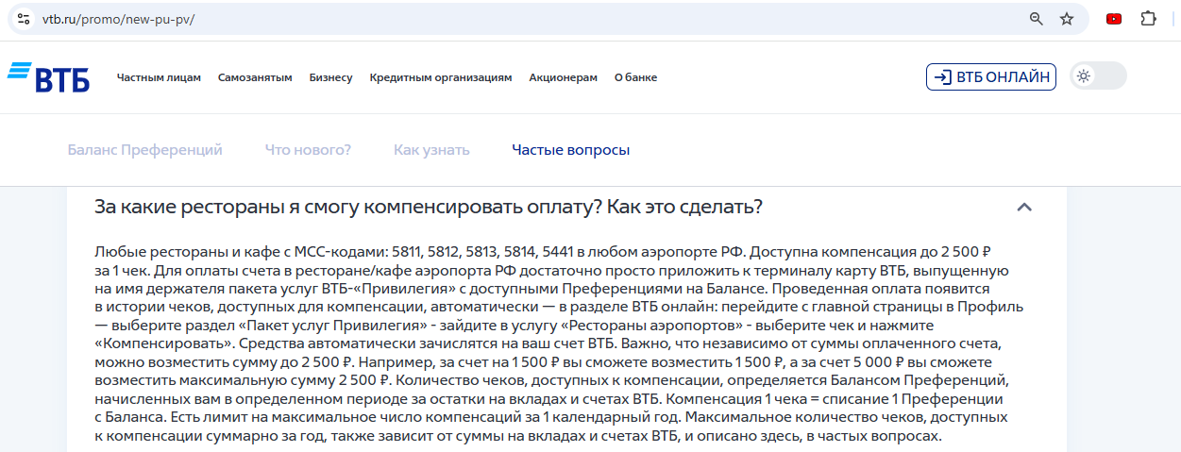The height and width of the screenshot is (452, 1181).
Task: Select Самозанятым in top navigation
Action: 255,77
